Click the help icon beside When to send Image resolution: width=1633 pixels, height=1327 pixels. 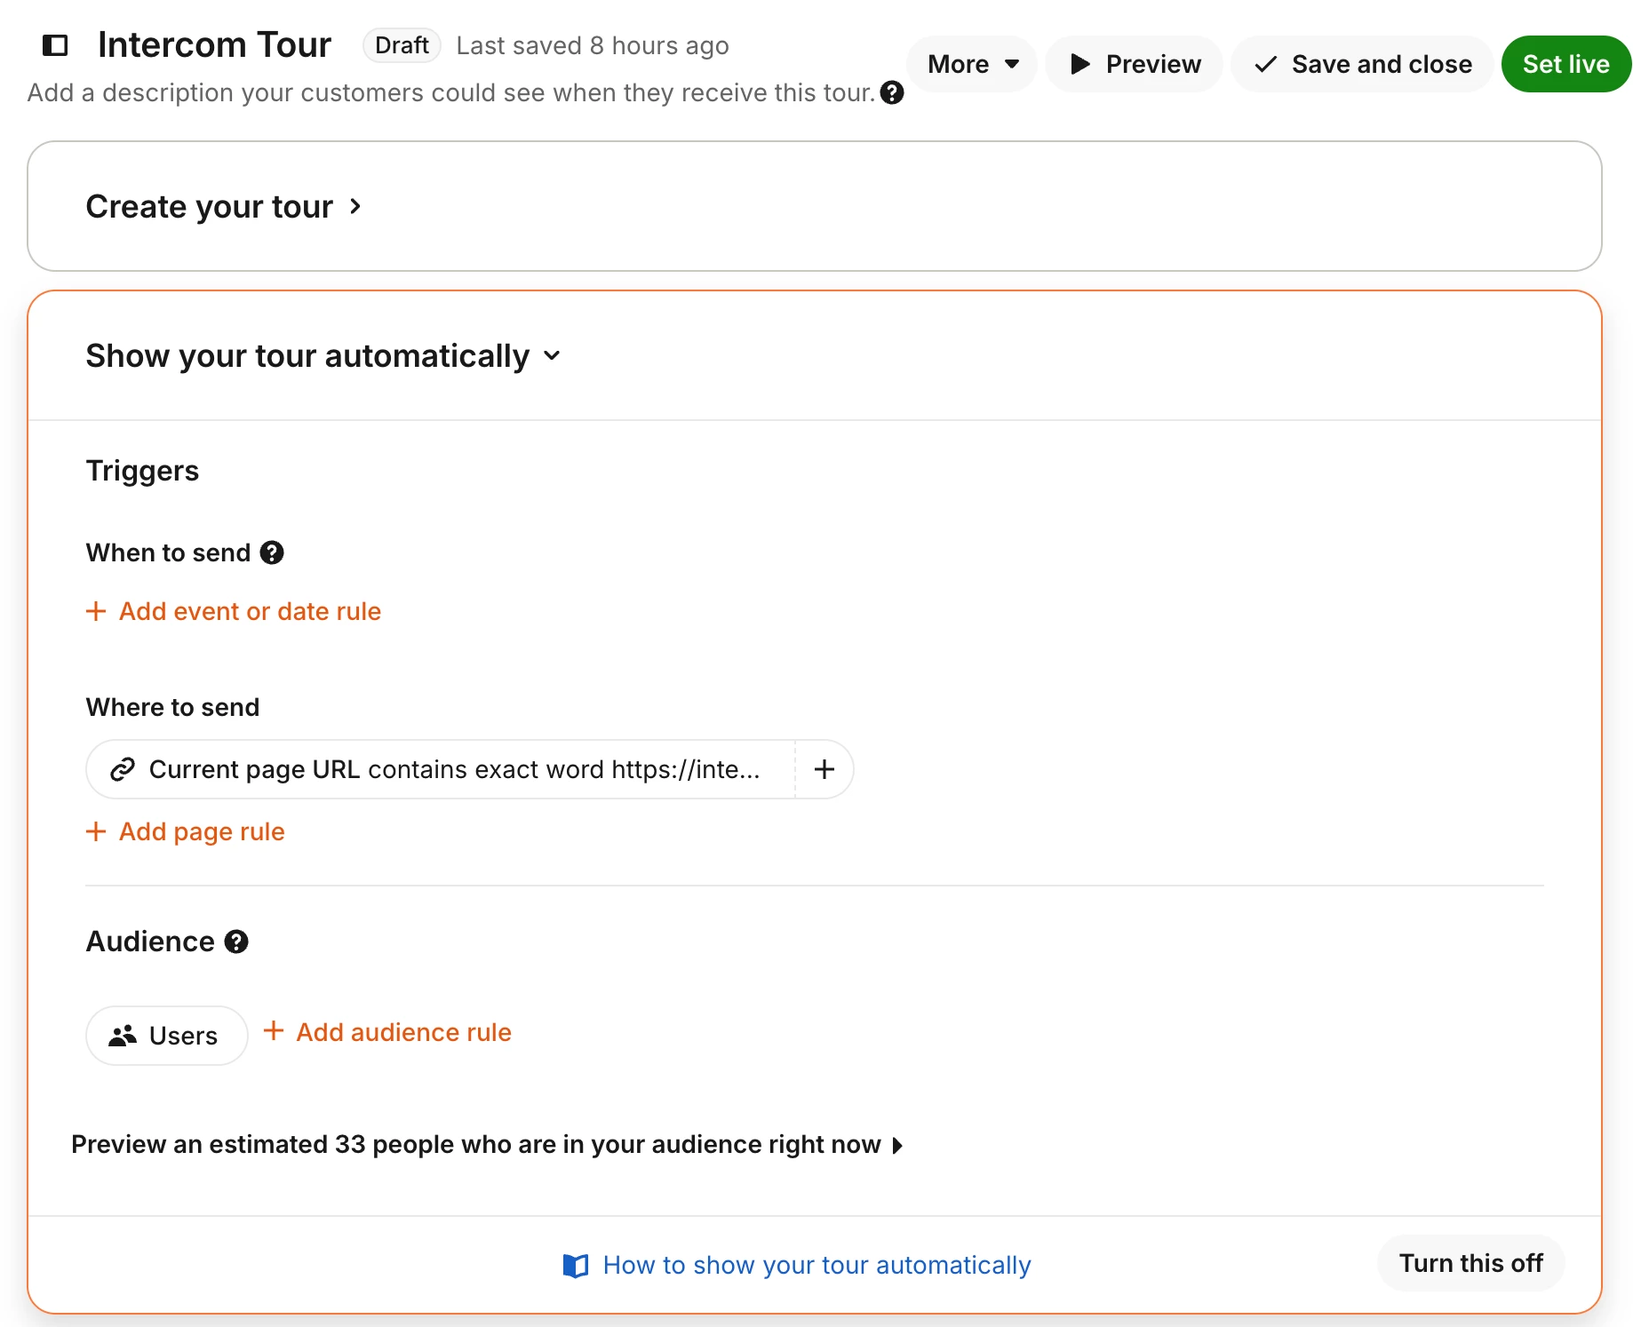pos(272,552)
